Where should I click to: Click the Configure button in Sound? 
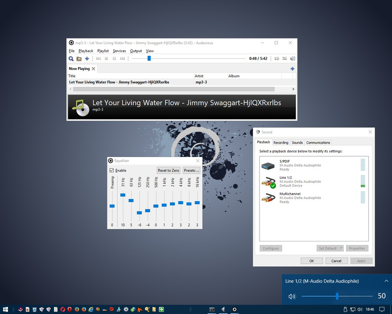[x=271, y=248]
